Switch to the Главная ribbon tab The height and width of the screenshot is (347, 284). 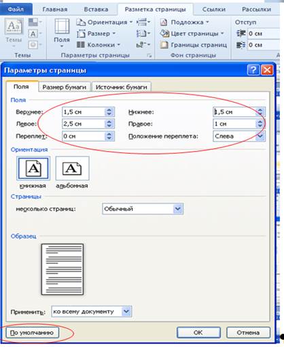[x=55, y=10]
